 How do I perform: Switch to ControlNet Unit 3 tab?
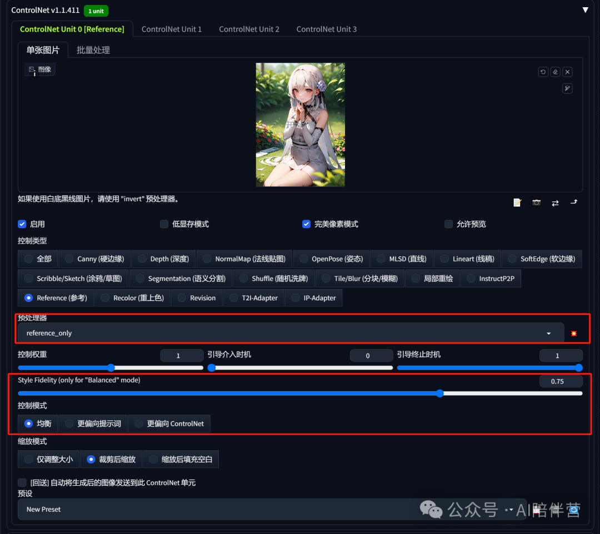[327, 29]
